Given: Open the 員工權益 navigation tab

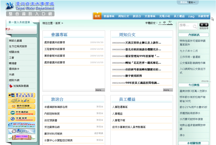Looking at the screenshot, I should coord(179,16).
